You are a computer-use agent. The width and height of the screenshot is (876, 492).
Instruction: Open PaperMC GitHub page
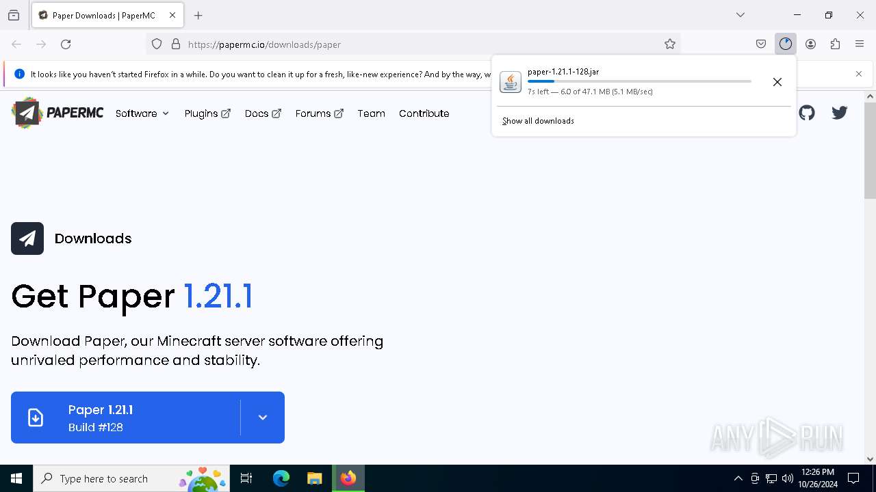[x=807, y=113]
